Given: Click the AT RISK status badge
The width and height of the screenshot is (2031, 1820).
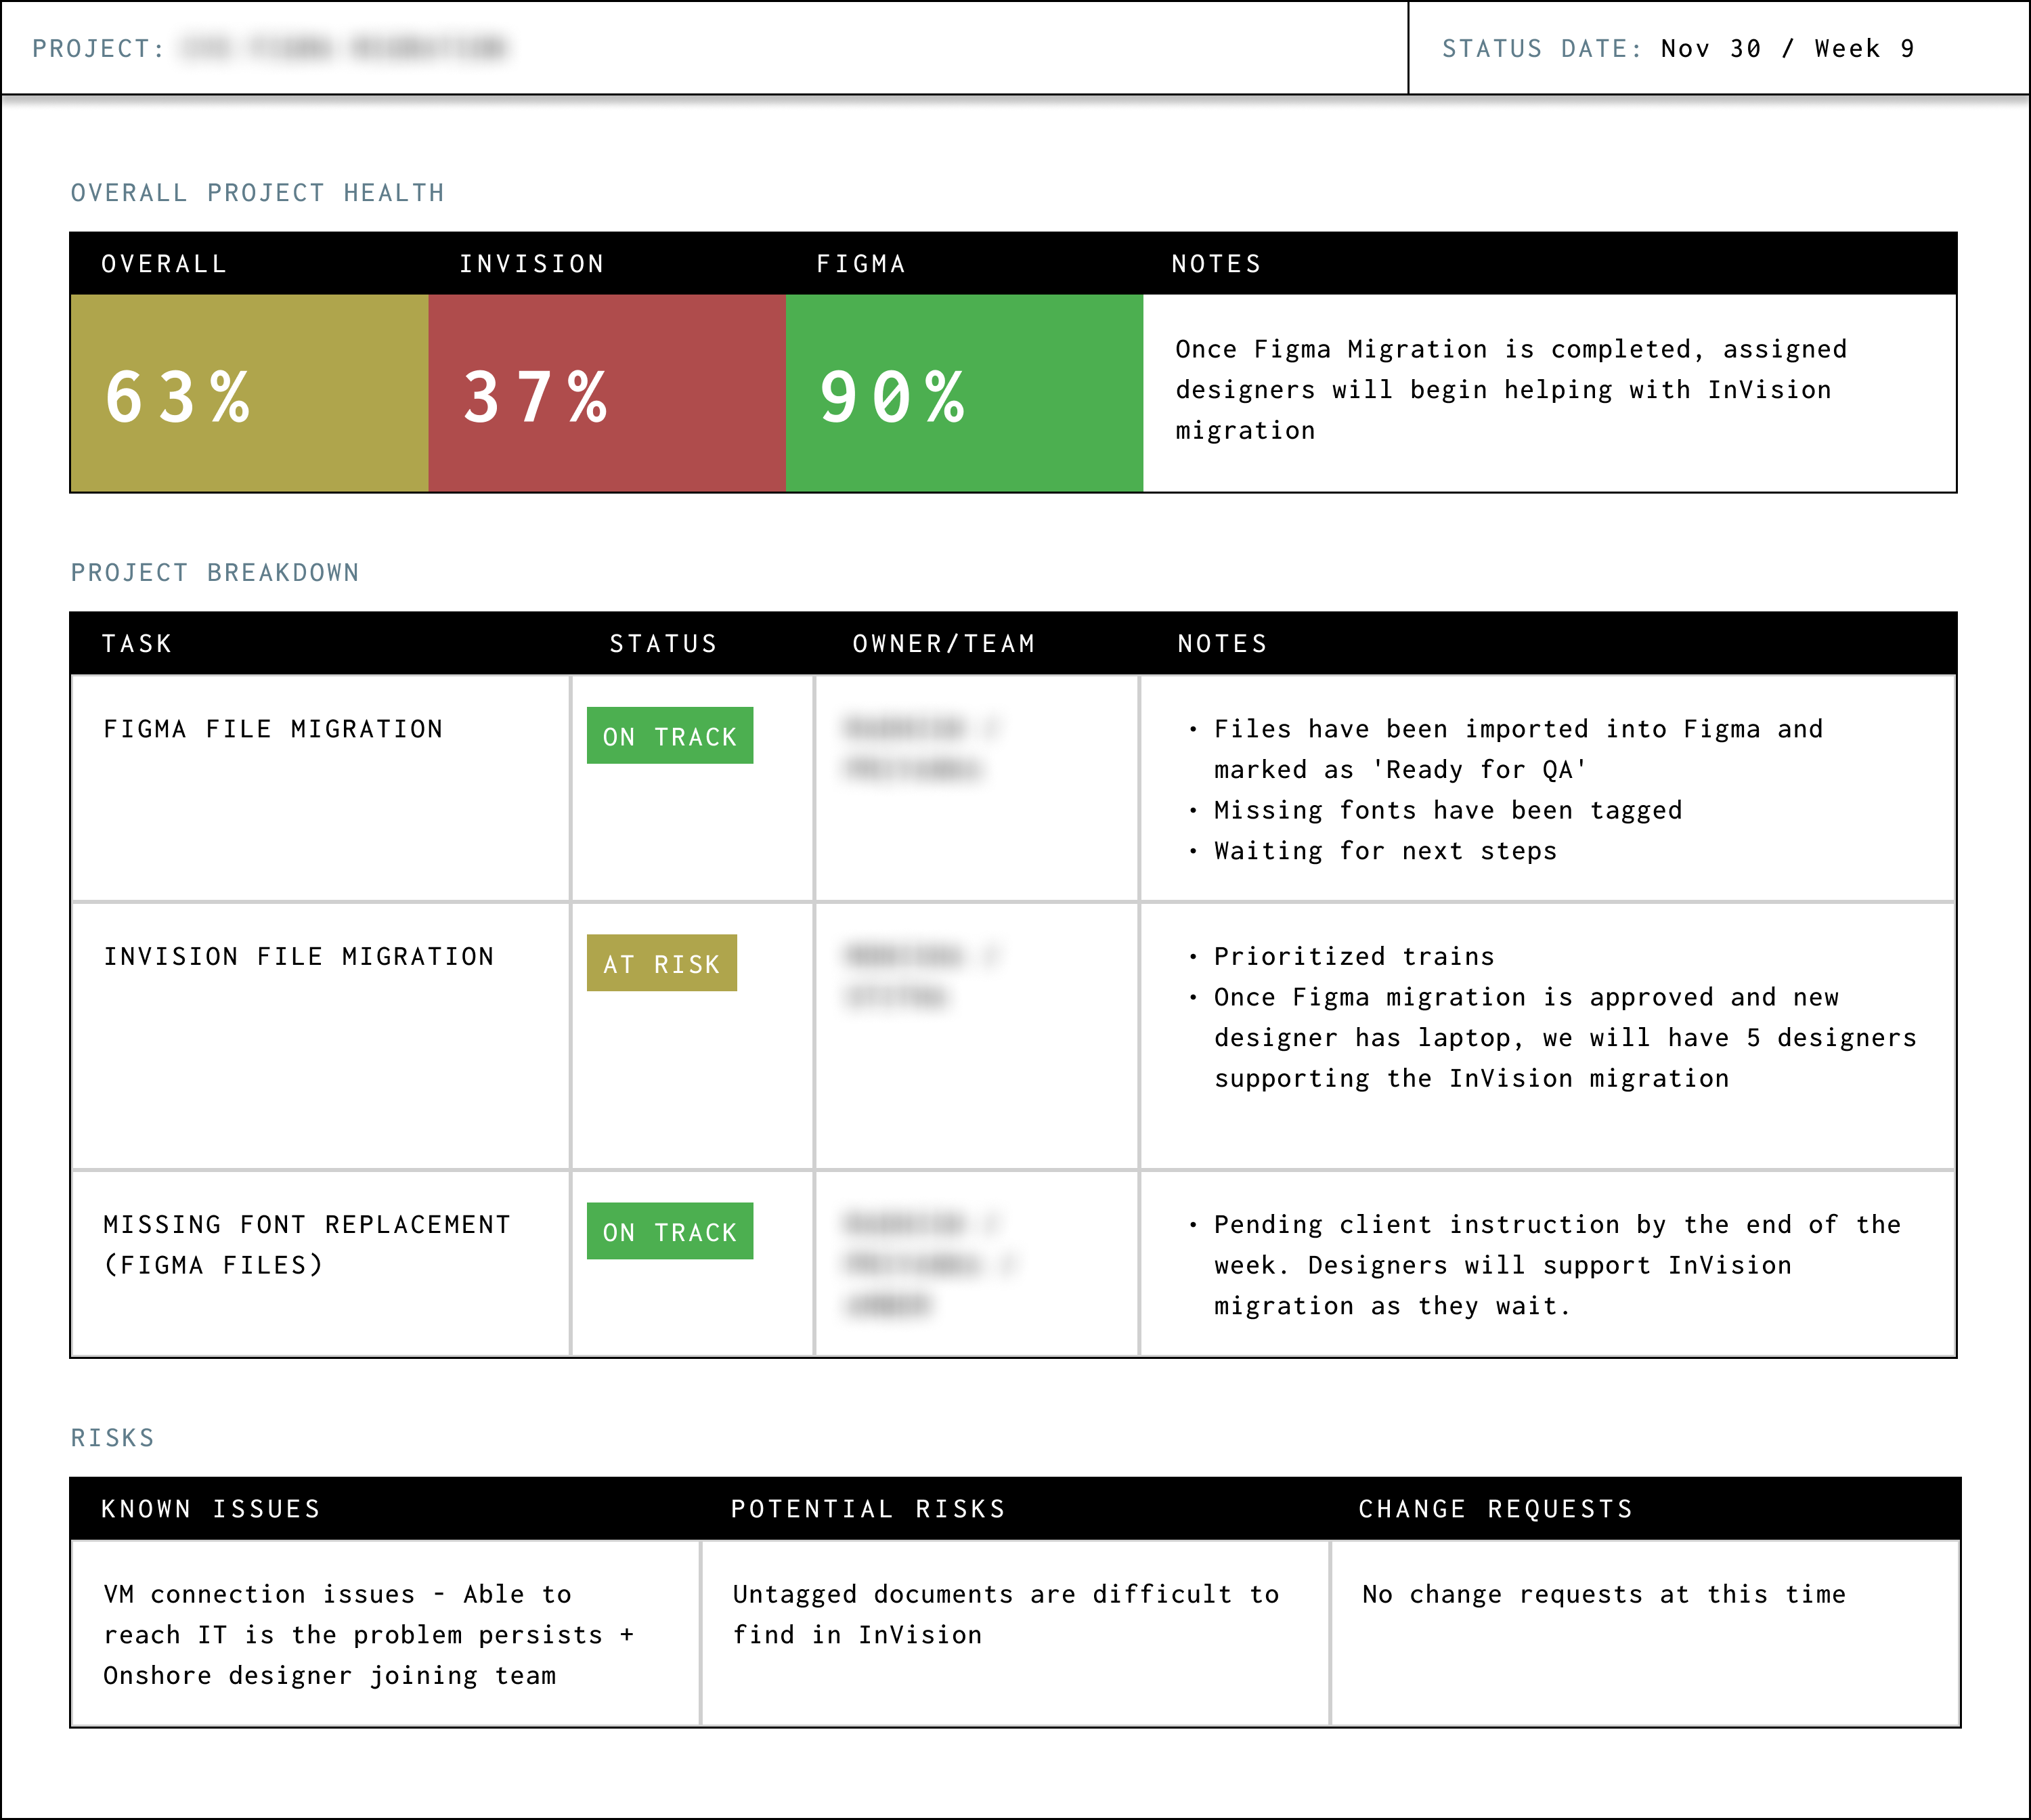Looking at the screenshot, I should click(661, 963).
